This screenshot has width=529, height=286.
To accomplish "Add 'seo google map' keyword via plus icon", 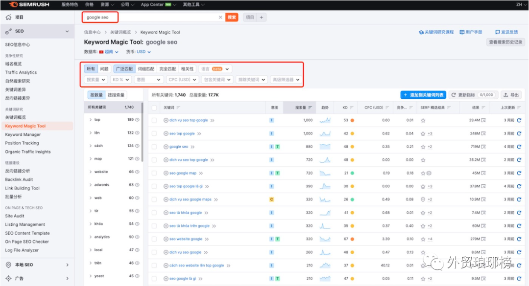I will (166, 173).
